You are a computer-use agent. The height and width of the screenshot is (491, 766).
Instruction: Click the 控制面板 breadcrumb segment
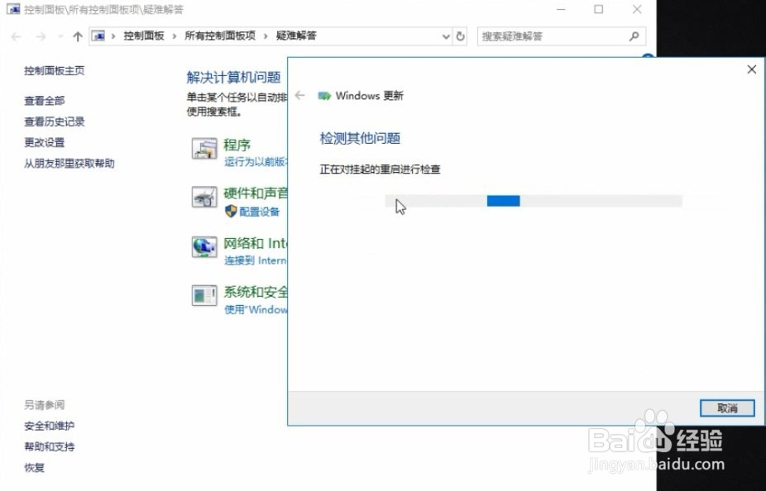pos(144,36)
